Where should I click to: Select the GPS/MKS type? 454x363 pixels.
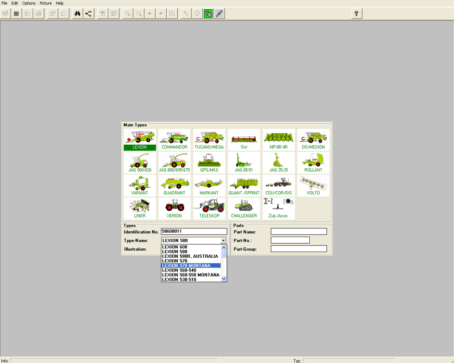[x=209, y=163]
